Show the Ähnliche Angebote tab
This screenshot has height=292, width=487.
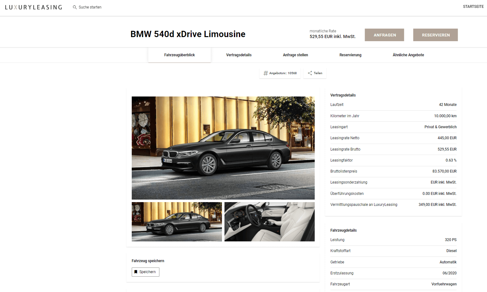click(408, 55)
